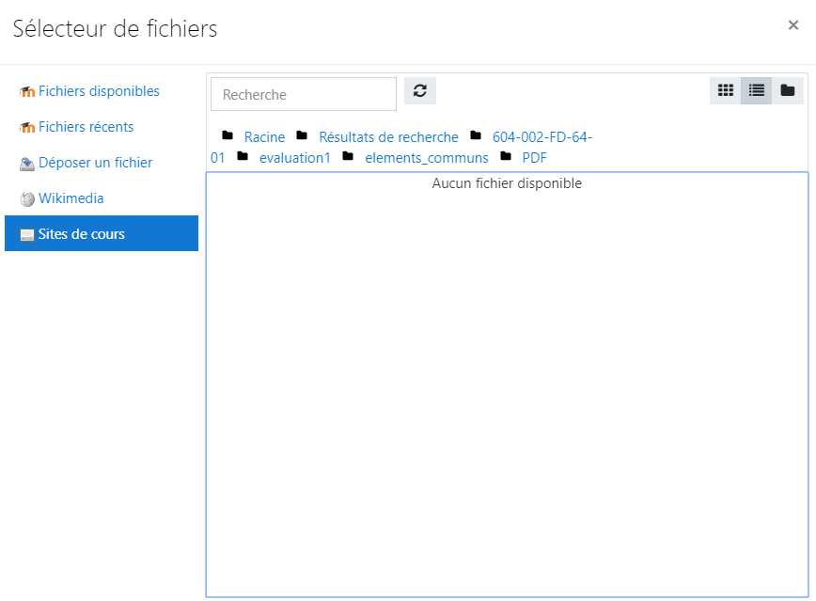The image size is (816, 601).
Task: Switch to list details view
Action: tap(756, 91)
